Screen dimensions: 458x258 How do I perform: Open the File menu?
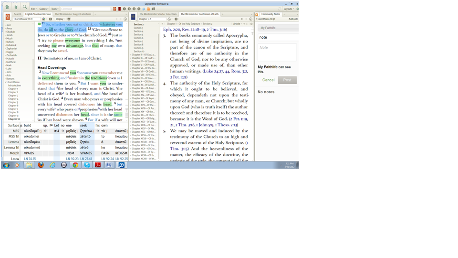click(x=33, y=9)
